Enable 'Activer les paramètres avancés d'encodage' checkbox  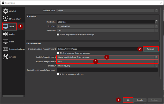coord(58,35)
